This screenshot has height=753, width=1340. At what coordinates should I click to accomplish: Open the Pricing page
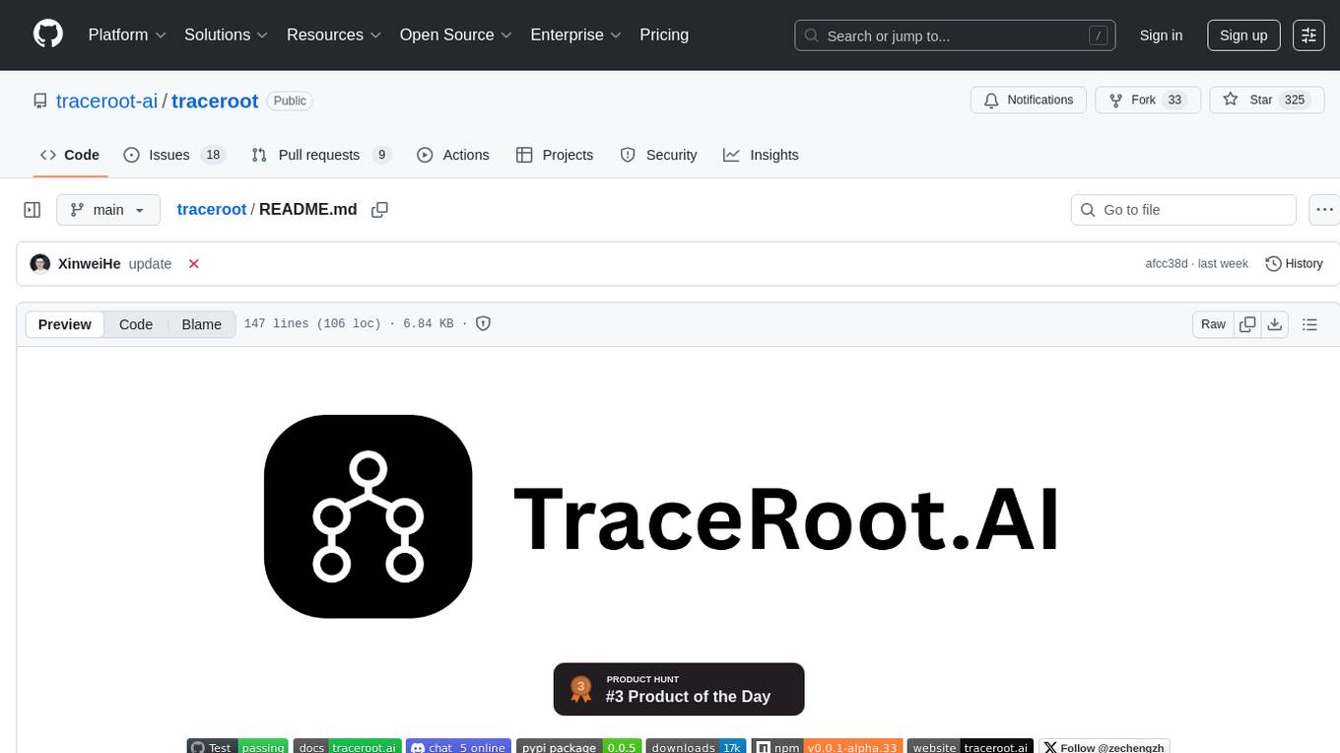[664, 34]
